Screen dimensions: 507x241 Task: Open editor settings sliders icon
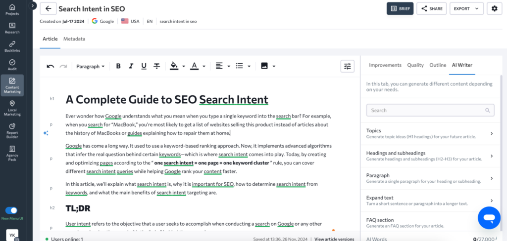[347, 66]
